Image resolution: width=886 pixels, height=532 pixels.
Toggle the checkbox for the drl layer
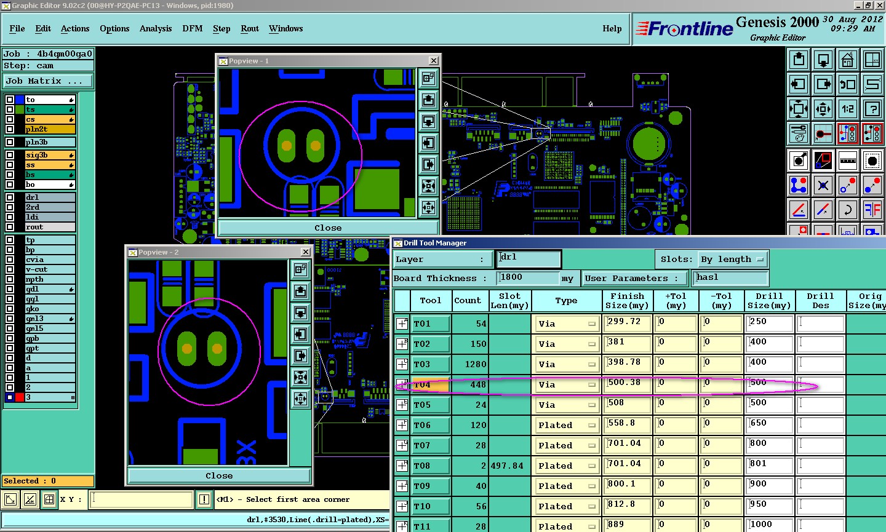10,197
